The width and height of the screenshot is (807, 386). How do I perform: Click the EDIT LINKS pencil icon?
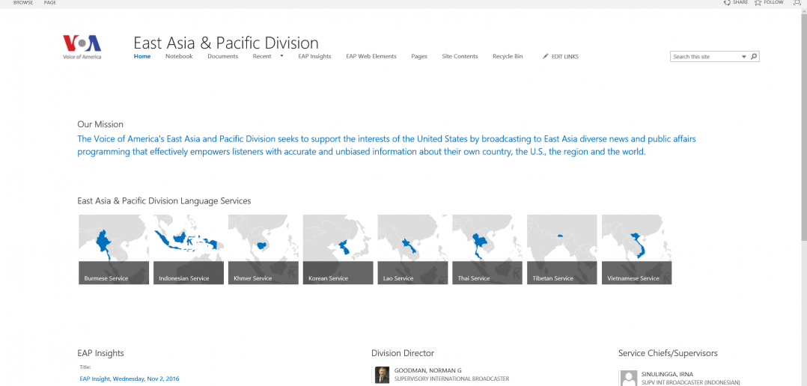point(546,57)
